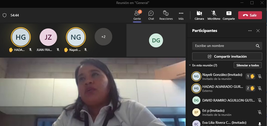This screenshot has height=126, width=267.
Task: Open the meeting Chat
Action: 151,15
